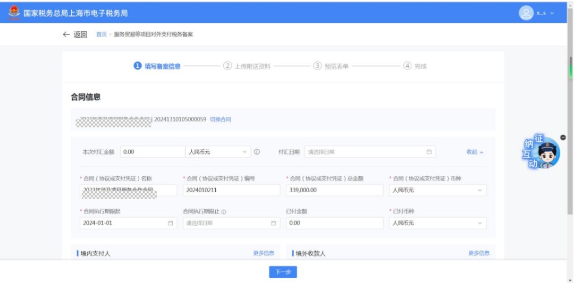574x283 pixels.
Task: Open the 本次付汇金额 currency dropdown
Action: point(218,152)
